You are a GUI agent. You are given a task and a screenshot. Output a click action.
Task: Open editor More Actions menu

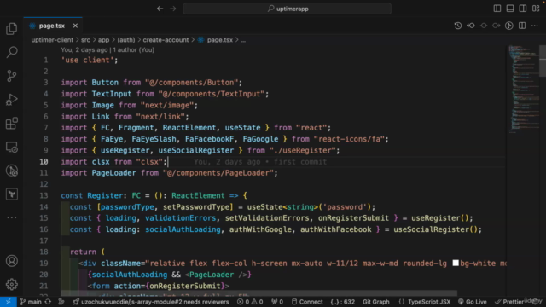(x=535, y=26)
